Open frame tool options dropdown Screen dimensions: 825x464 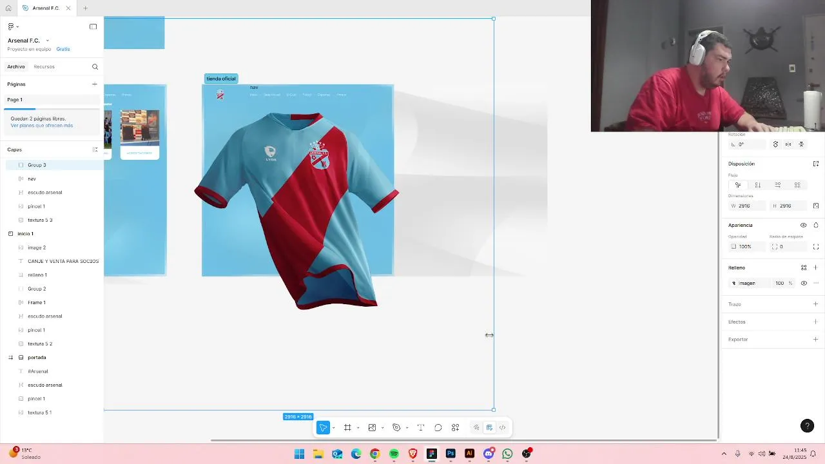358,428
